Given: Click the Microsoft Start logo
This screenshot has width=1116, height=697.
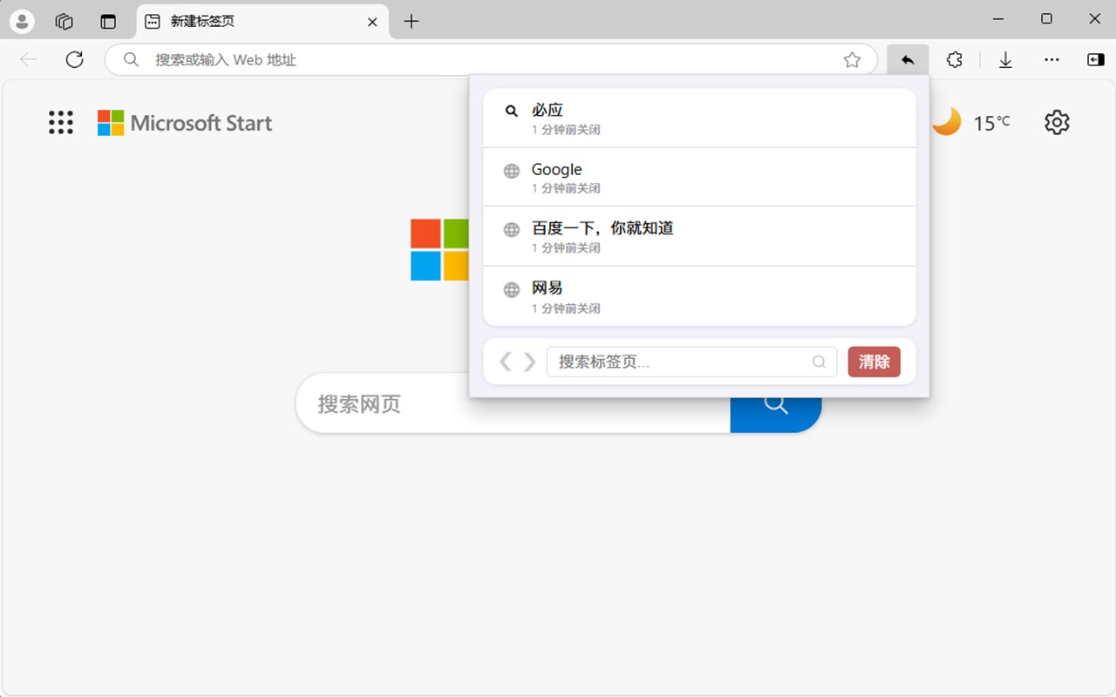Looking at the screenshot, I should click(x=185, y=123).
